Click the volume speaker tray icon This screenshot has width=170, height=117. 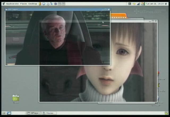point(166,4)
